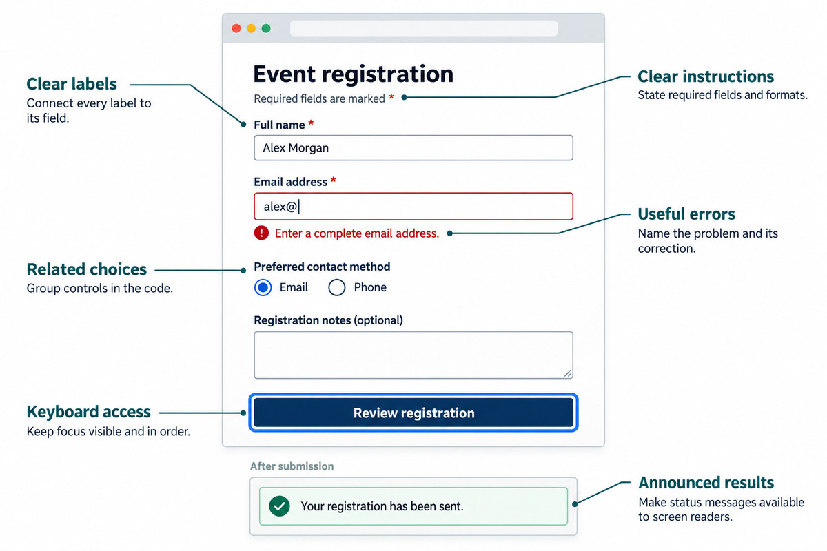
Task: Click the 'Email address' label
Action: 290,182
